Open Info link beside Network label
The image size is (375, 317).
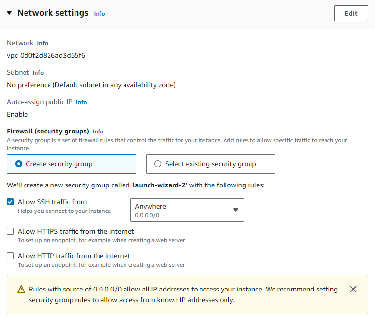(x=42, y=43)
